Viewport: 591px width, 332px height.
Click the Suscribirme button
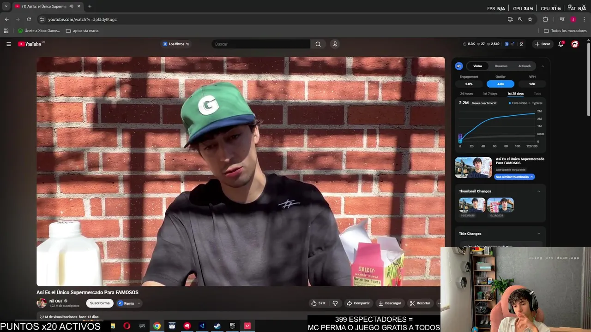tap(100, 303)
